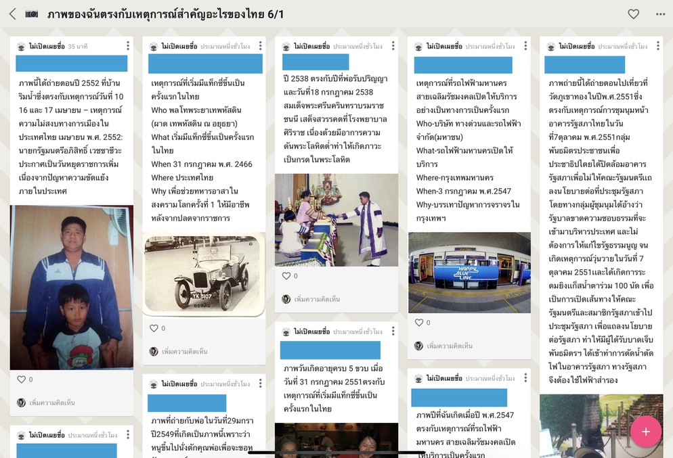
Task: Click the 'ปี 2538 ตรงกับปีที่พ่อรับปริญญา' line
Action: point(336,79)
